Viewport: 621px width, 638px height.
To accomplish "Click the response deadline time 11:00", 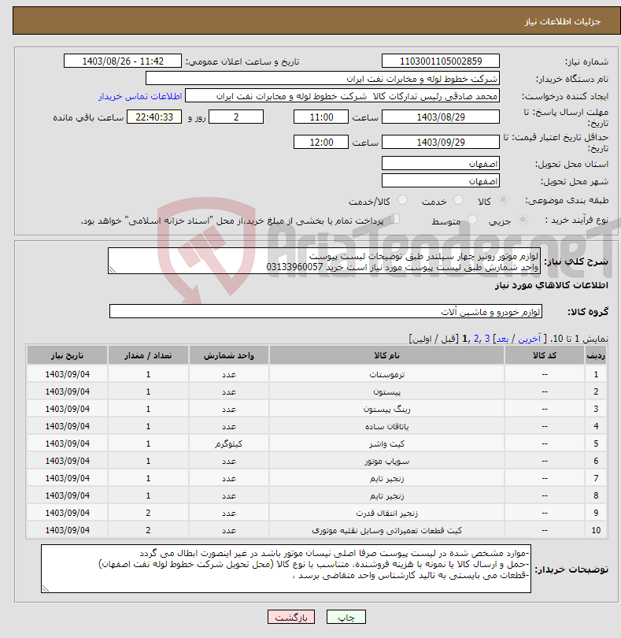I will click(321, 117).
